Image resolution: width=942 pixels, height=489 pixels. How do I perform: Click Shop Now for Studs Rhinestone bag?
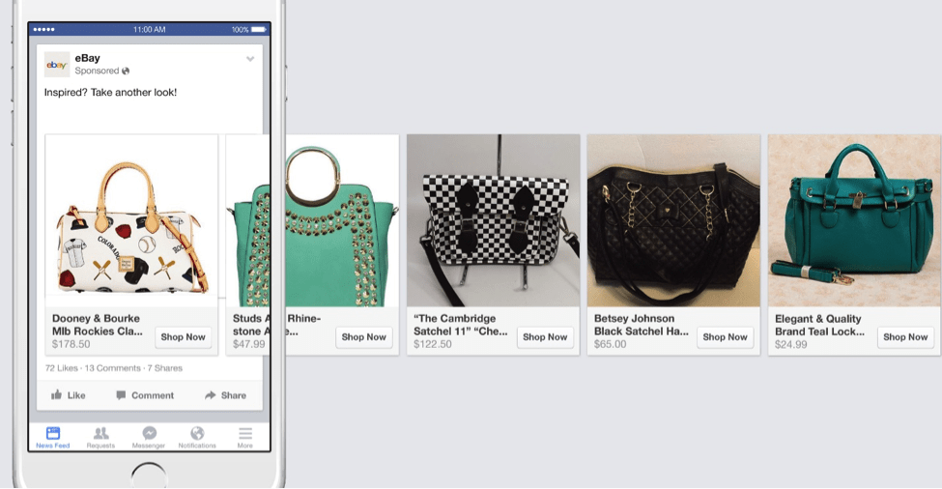click(x=363, y=337)
